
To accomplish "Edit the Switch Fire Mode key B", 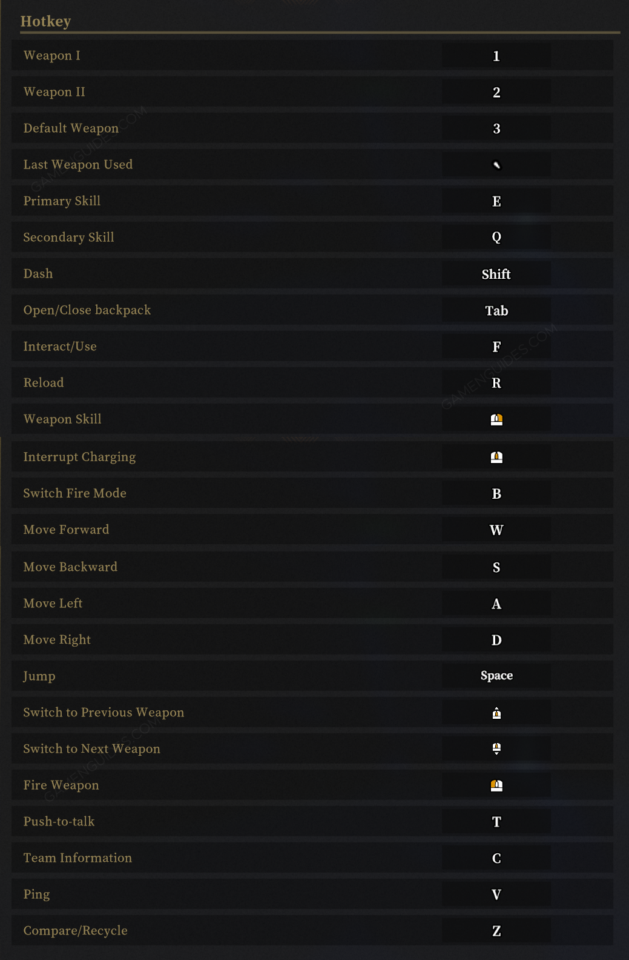I will coord(496,493).
